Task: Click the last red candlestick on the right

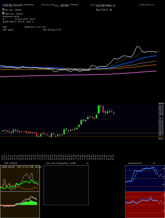Action: point(114,113)
